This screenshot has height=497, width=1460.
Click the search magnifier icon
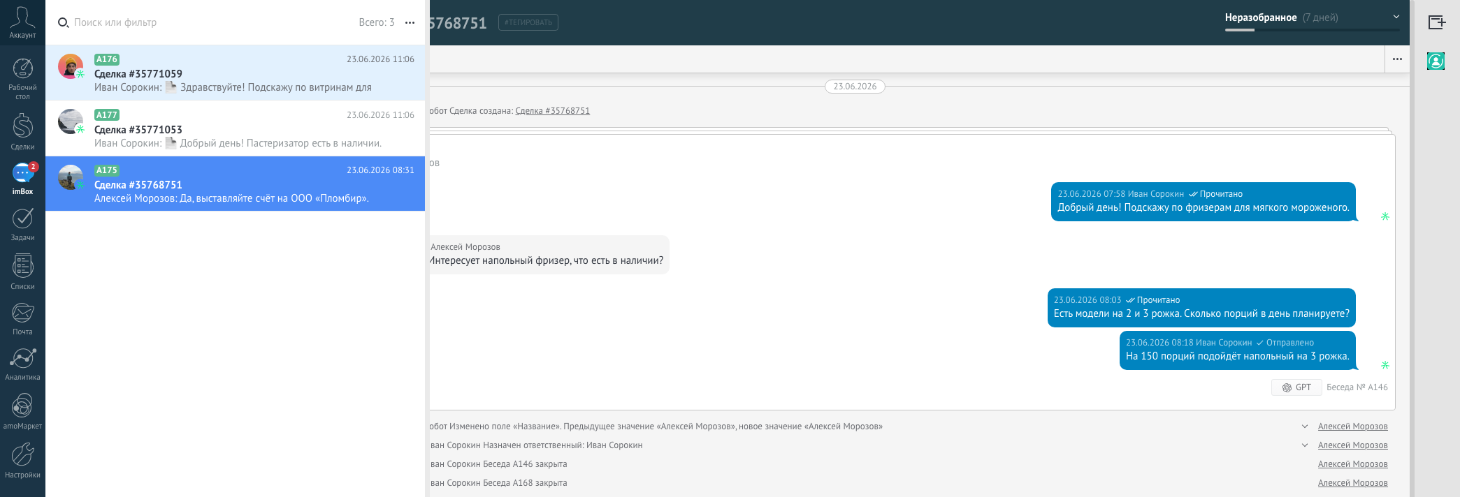click(63, 23)
